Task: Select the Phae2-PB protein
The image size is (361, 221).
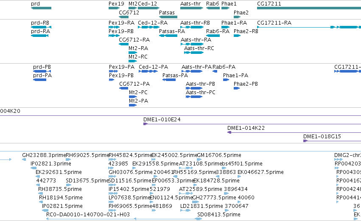Action: click(237, 88)
